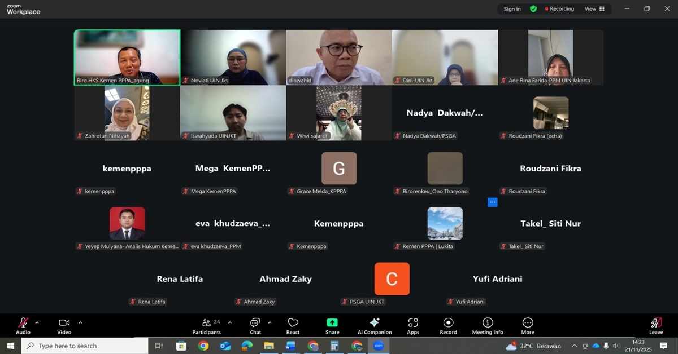Click the blue three-dots tile menu
Viewport: 678px width, 354px height.
492,202
